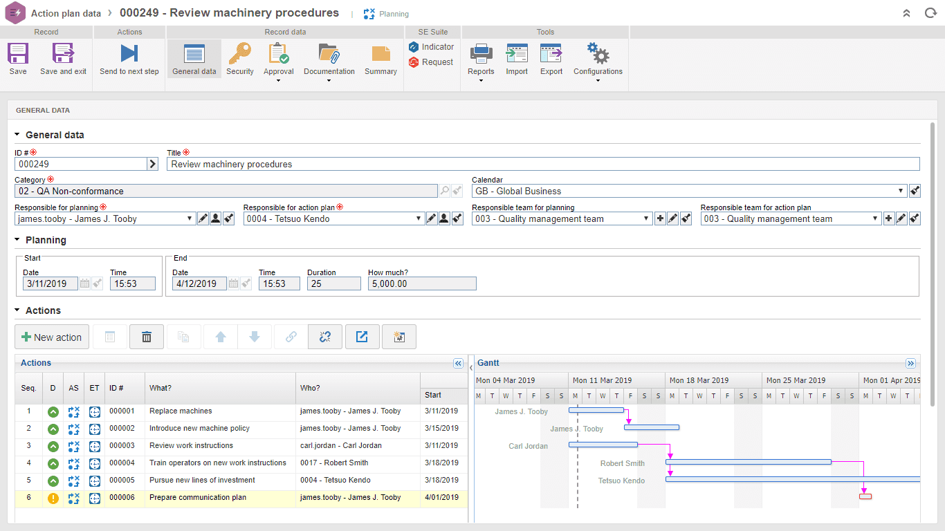Viewport: 945px width, 531px height.
Task: Click the Seq. column header
Action: 28,388
